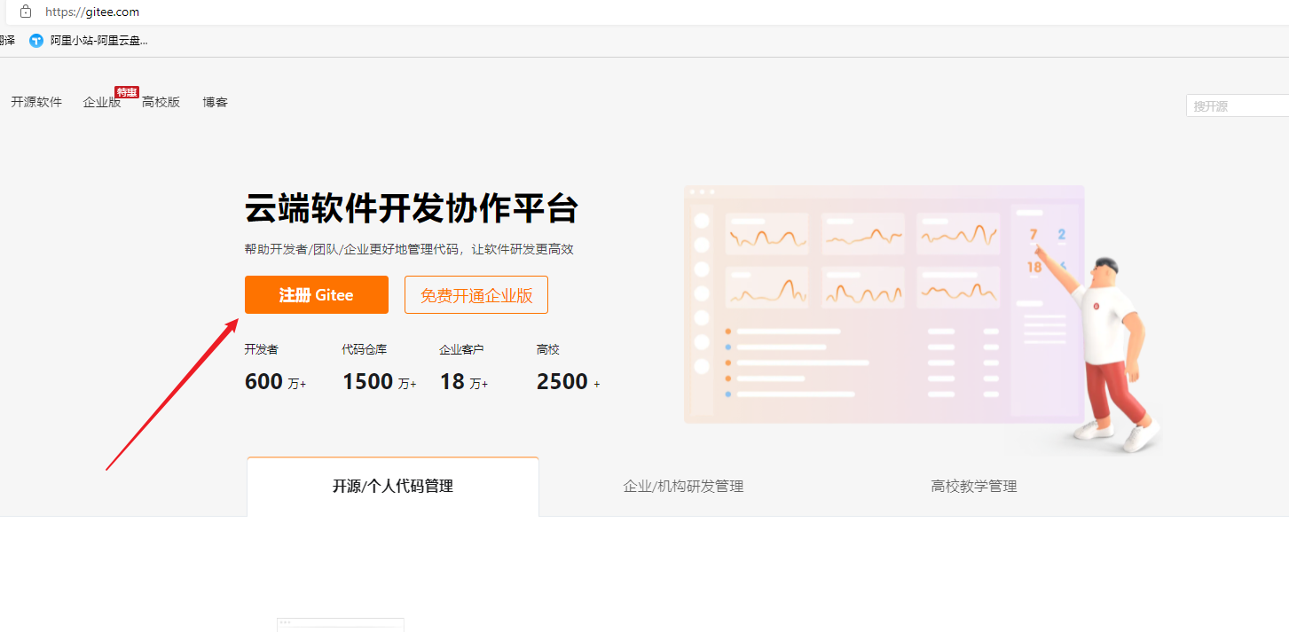This screenshot has width=1289, height=632.
Task: Switch to 高校教学管理 tab
Action: [974, 486]
